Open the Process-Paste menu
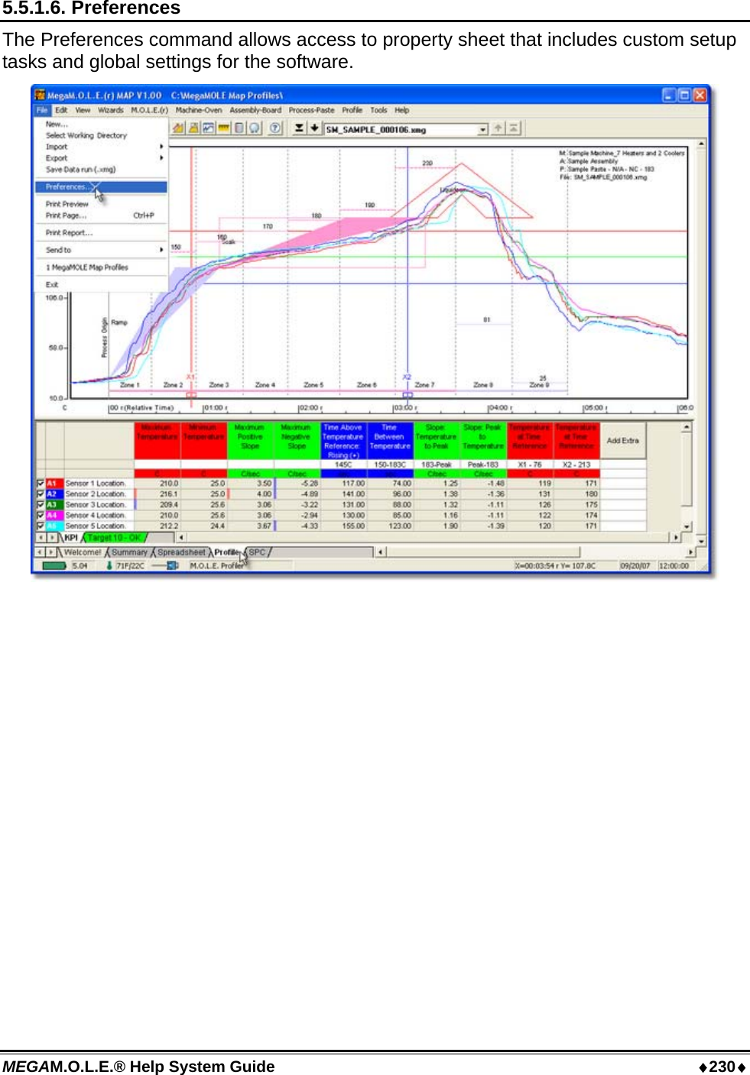750x1075 pixels. pos(312,110)
